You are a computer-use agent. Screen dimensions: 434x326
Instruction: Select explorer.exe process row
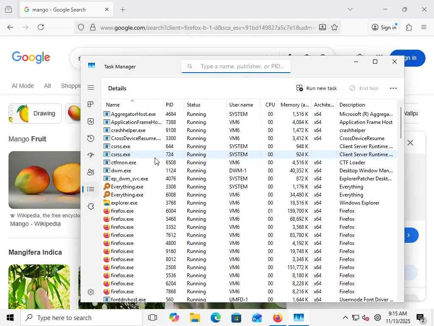coord(249,202)
